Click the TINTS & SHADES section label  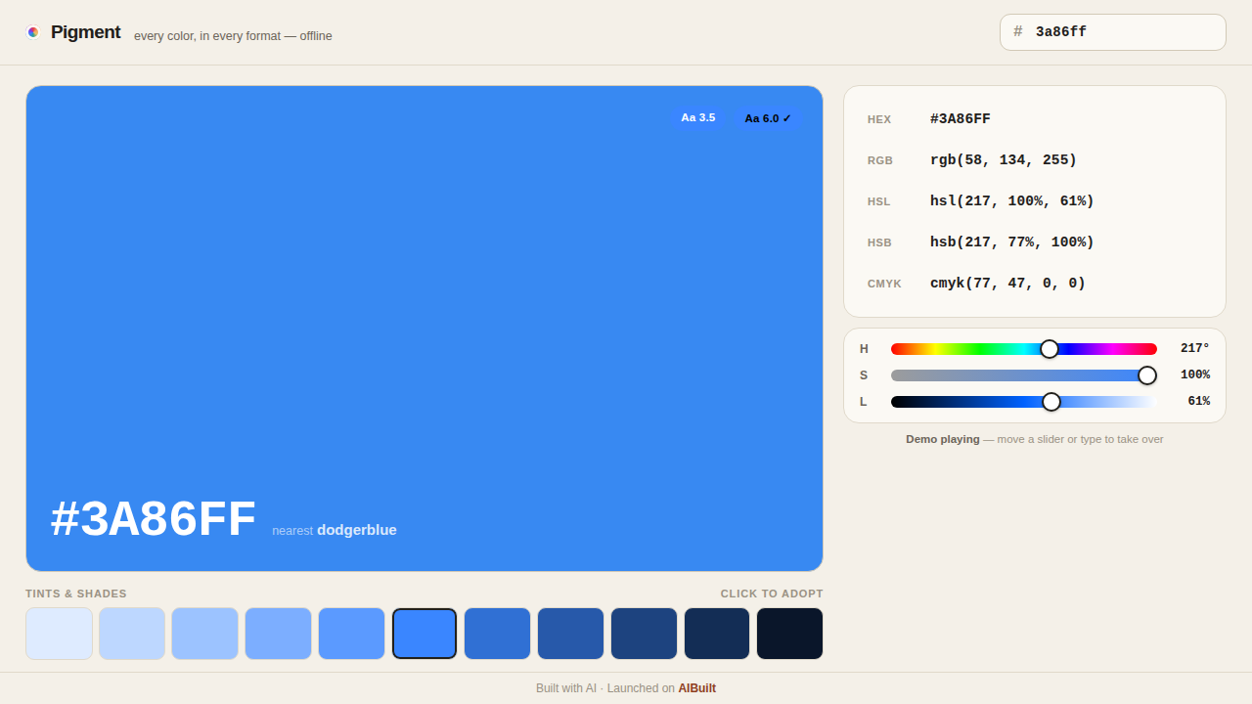[x=76, y=594]
